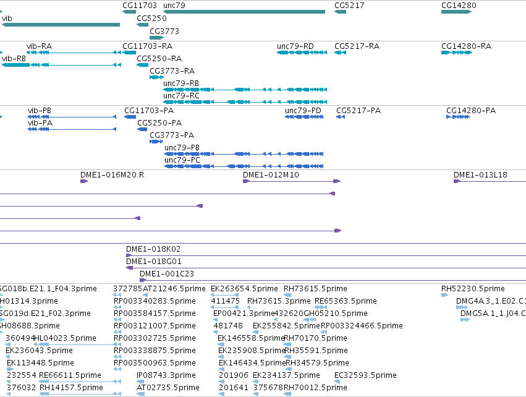Click the vib-PA protein feature
The image size is (526, 397).
pos(72,129)
